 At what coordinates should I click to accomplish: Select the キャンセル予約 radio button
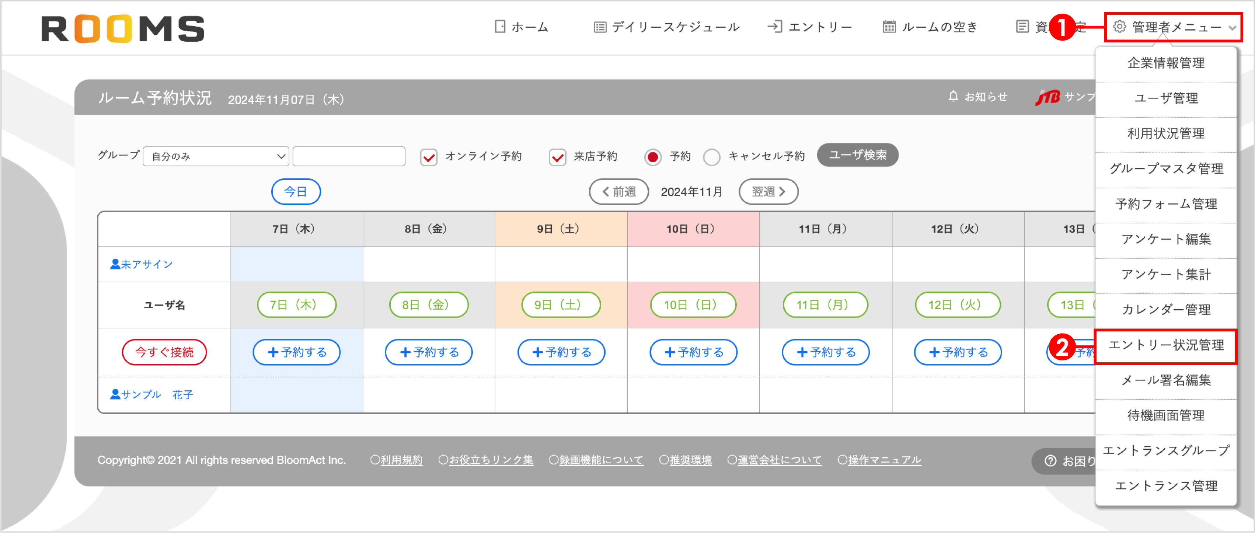pyautogui.click(x=712, y=157)
